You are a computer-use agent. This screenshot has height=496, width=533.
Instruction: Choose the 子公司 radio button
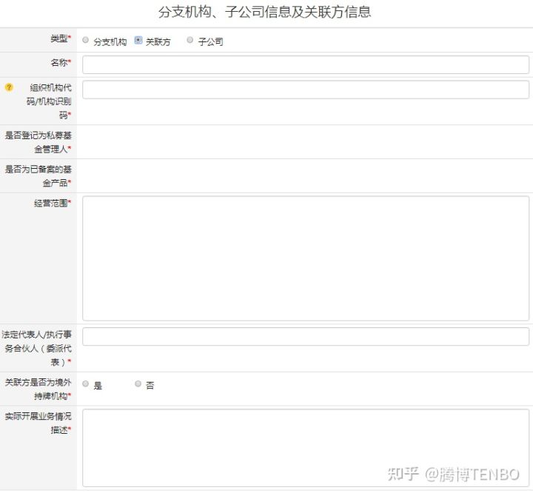coord(190,41)
